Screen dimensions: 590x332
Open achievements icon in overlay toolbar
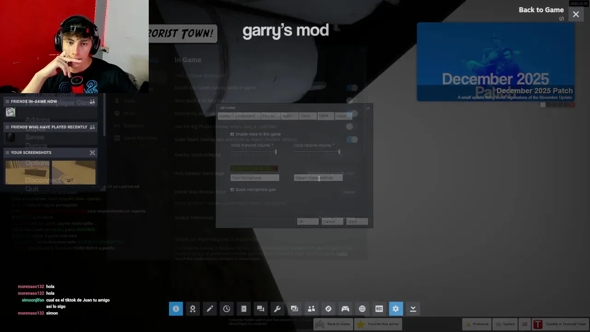193,309
